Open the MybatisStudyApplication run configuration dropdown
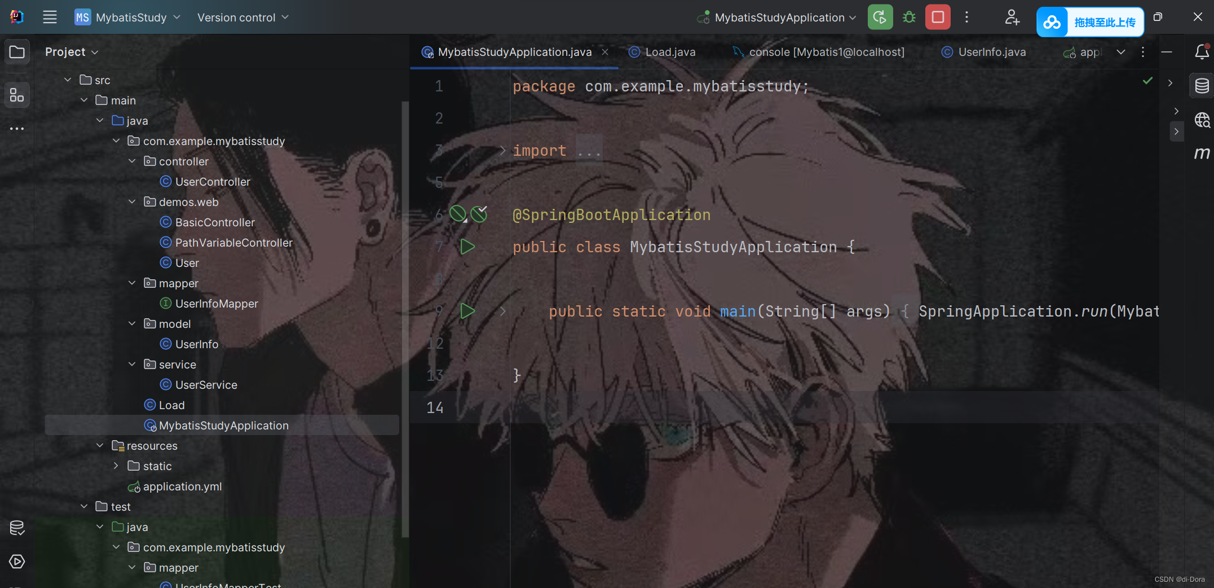The image size is (1214, 588). (776, 17)
